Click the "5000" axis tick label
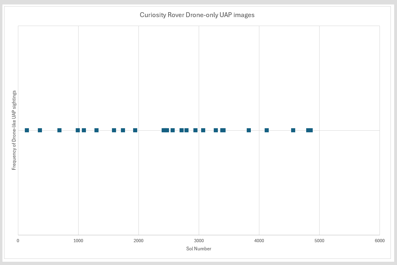This screenshot has height=265, width=397. tap(319, 241)
